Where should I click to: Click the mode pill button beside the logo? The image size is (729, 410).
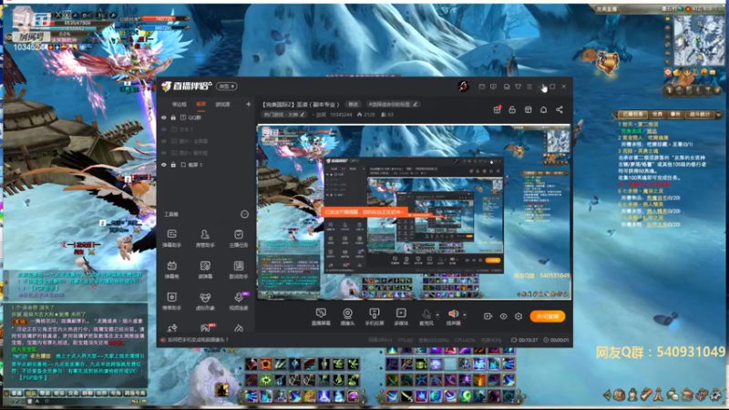(226, 86)
